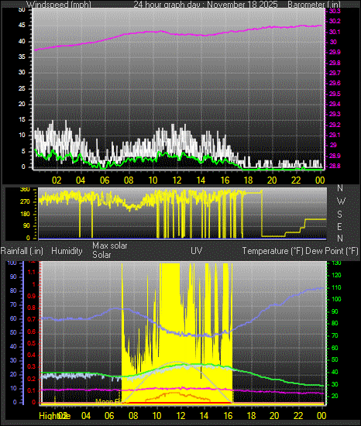Image resolution: width=361 pixels, height=426 pixels.
Task: Click '08' hour on windspeed chart time axis
Action: 129,180
